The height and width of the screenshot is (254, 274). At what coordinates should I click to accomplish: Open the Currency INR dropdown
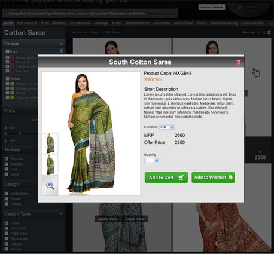pyautogui.click(x=167, y=127)
